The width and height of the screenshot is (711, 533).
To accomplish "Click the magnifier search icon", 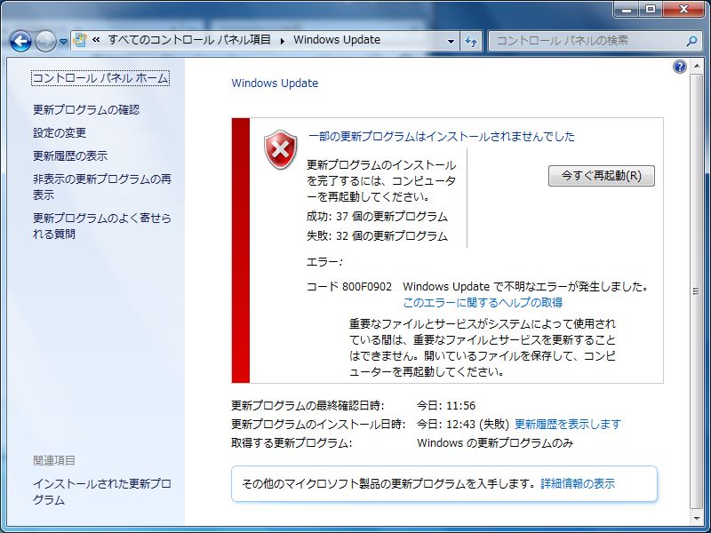I will point(692,41).
